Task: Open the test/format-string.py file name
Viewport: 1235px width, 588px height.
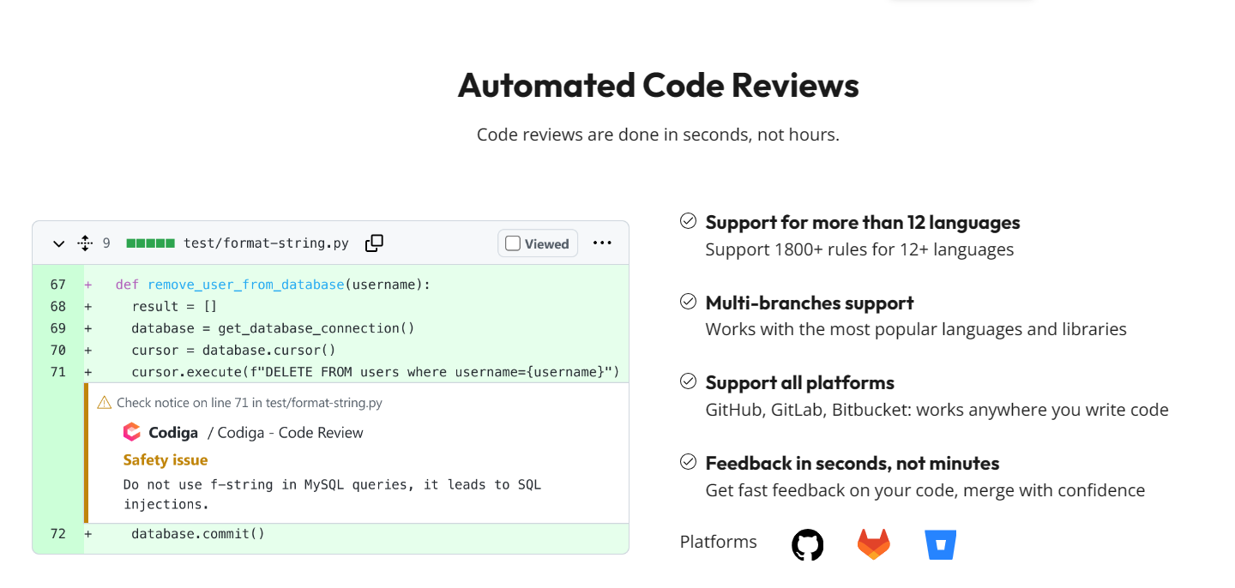Action: click(266, 243)
